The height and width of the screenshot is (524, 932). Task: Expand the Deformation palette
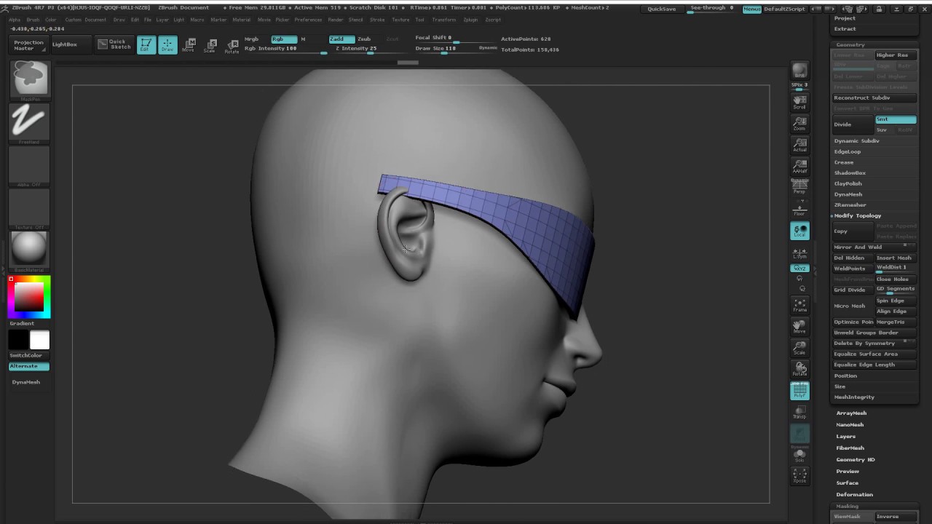click(x=854, y=494)
